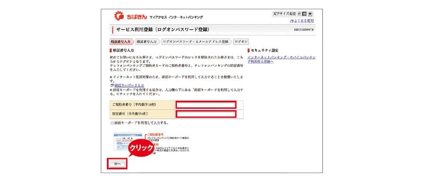
Task: Open the インターネットバンキング利用停止登録 link
Action: (281, 59)
